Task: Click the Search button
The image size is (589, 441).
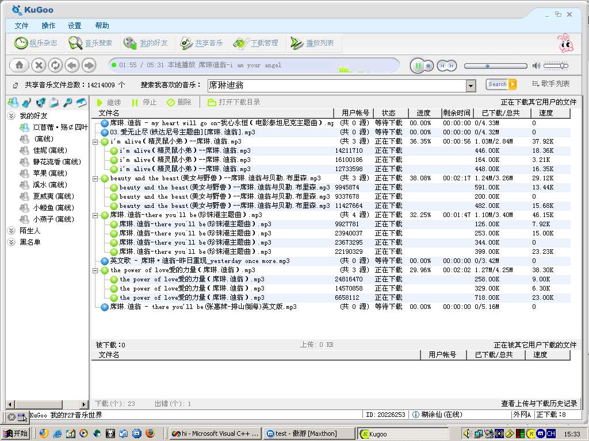Action: [501, 84]
